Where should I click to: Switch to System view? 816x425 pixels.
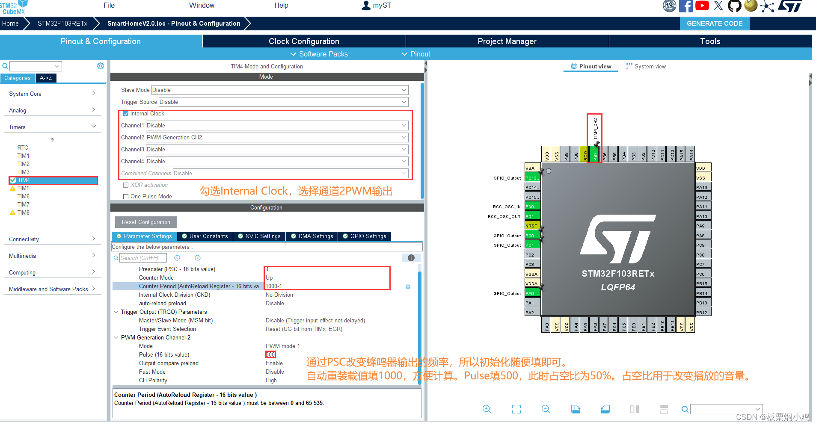click(x=646, y=66)
